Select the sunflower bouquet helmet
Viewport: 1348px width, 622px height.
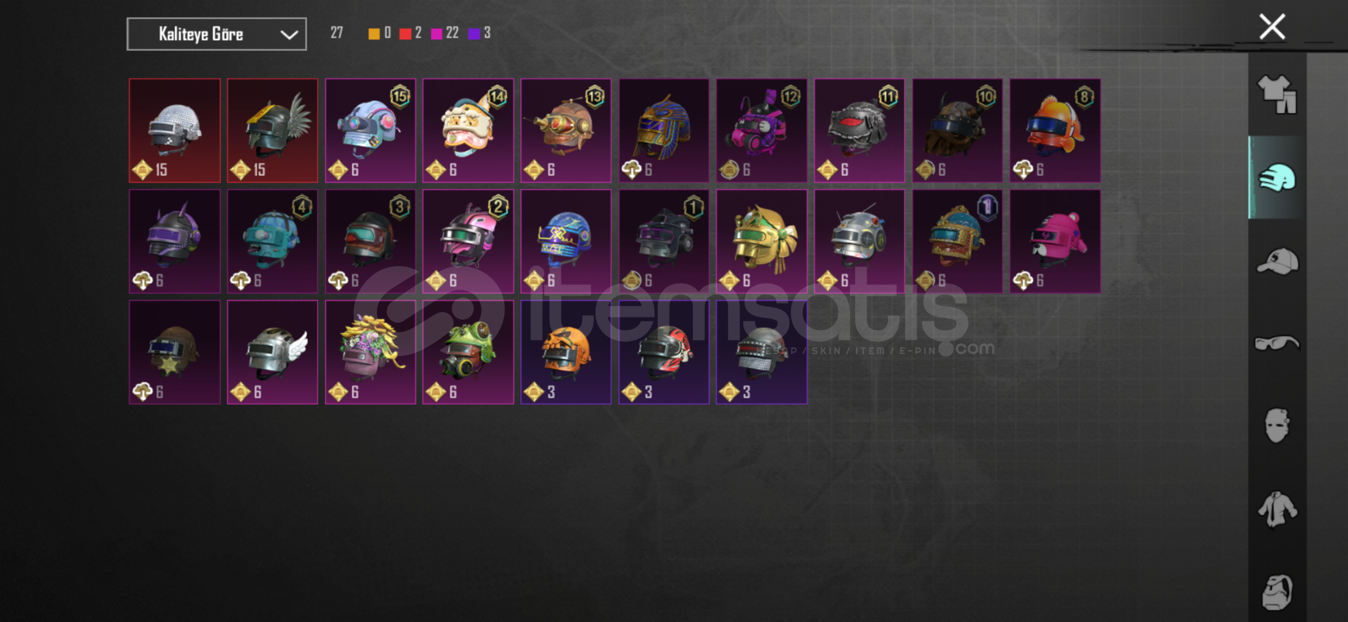tap(370, 352)
